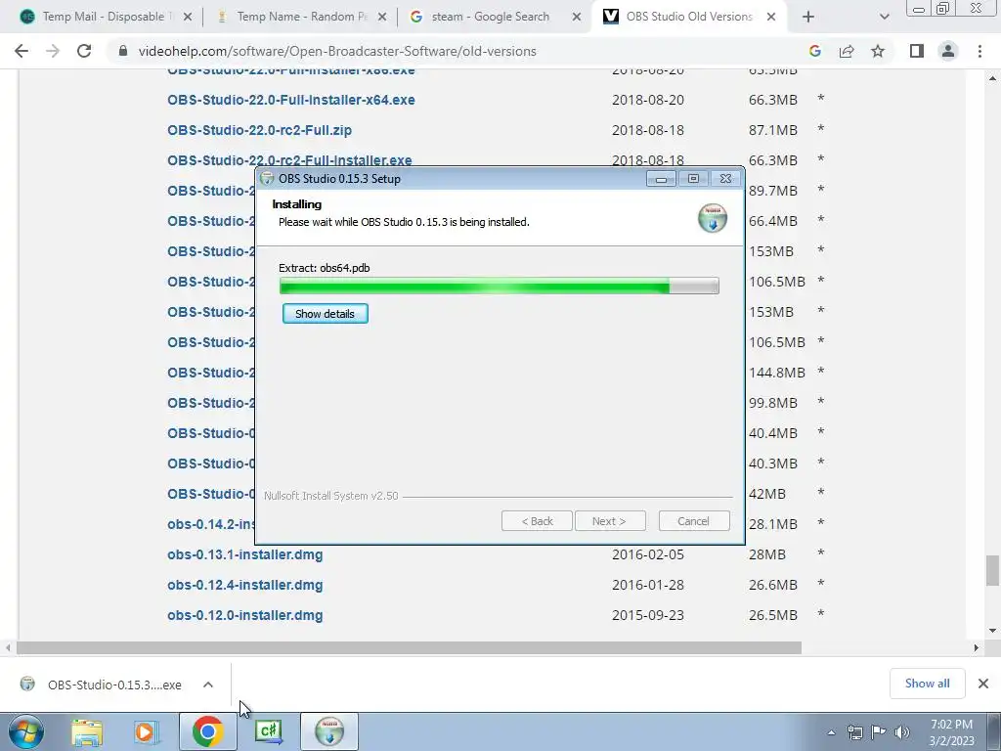Reload the videohelp page
This screenshot has width=1001, height=751.
[x=84, y=51]
